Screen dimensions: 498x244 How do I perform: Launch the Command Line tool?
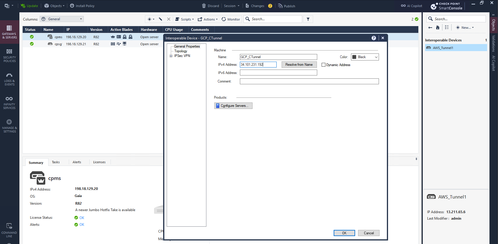point(9,230)
